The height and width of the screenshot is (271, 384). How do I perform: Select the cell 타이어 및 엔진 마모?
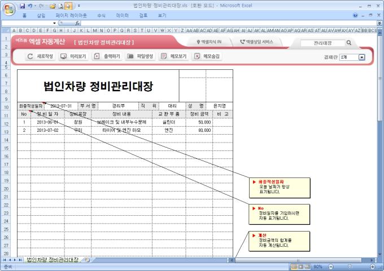(121, 130)
